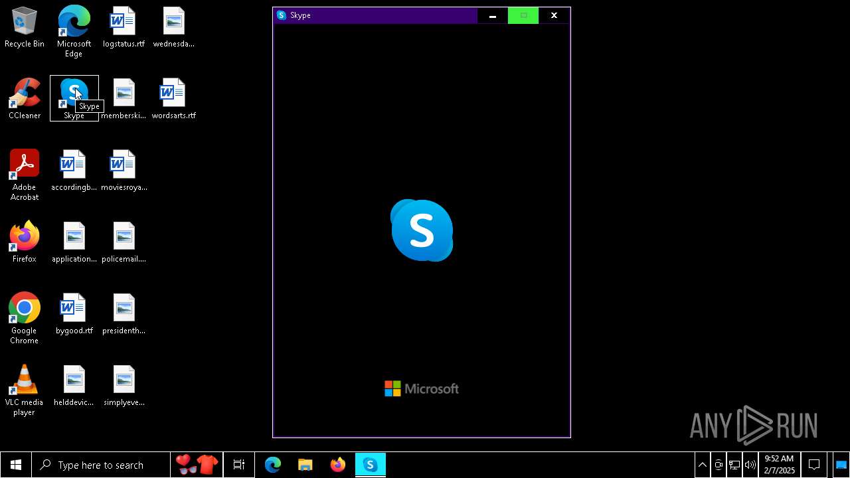Image resolution: width=850 pixels, height=478 pixels.
Task: Open Microsoft Edge from the taskbar
Action: tap(273, 465)
